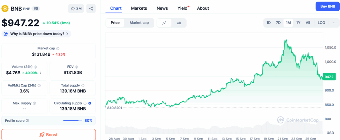Toggle LOG scale on chart
The width and height of the screenshot is (340, 140).
[x=321, y=23]
